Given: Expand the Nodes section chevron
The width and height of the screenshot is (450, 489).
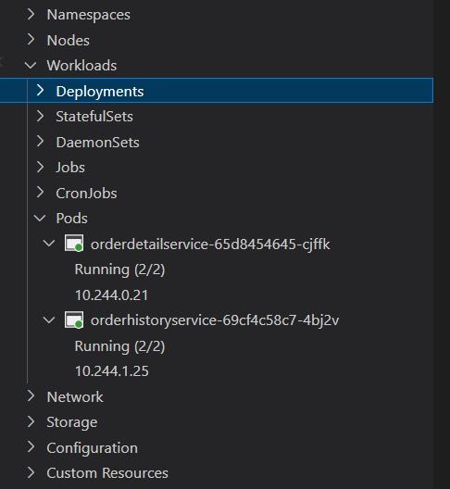Looking at the screenshot, I should tap(31, 40).
